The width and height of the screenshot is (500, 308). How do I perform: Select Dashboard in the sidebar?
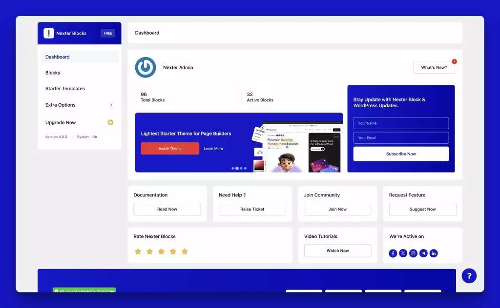(58, 57)
